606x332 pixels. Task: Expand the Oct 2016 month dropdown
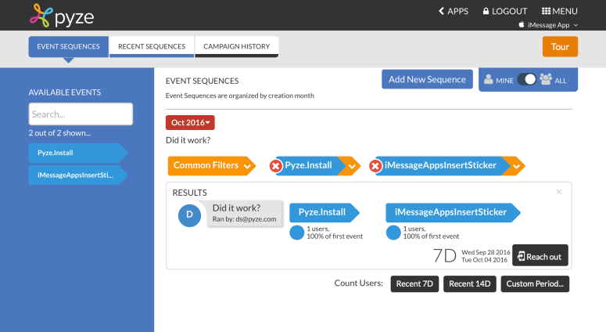[190, 123]
